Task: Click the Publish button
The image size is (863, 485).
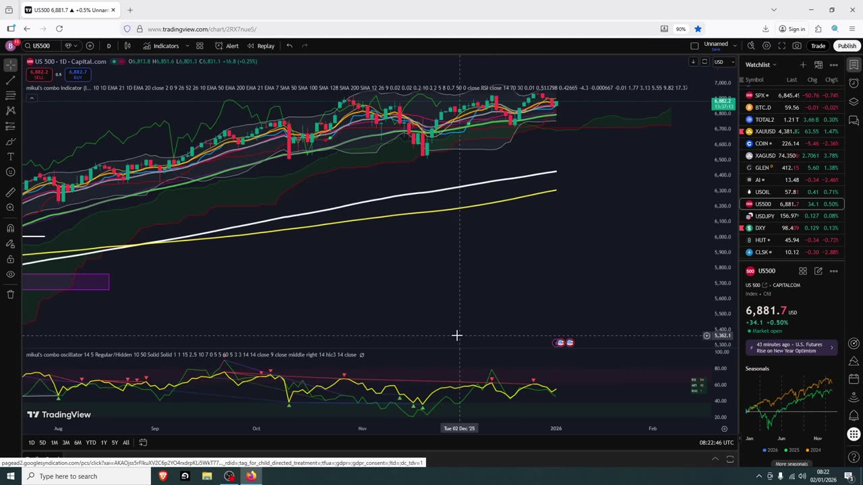Action: [847, 46]
